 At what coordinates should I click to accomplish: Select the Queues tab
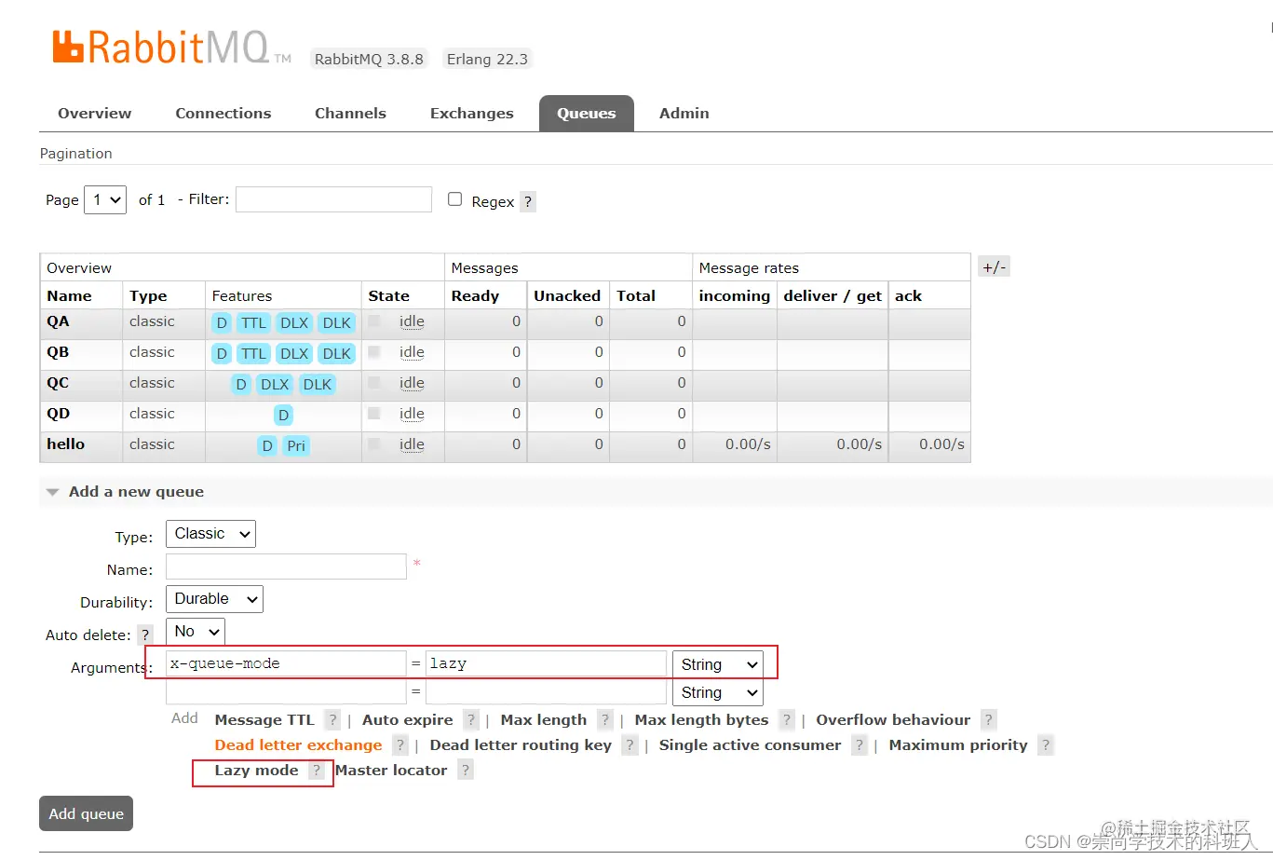pyautogui.click(x=587, y=113)
